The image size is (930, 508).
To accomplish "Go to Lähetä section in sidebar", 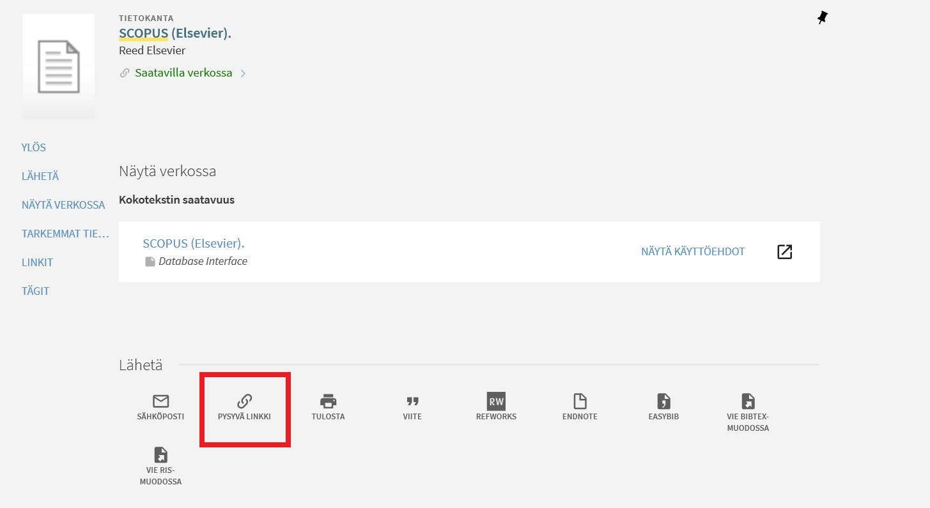I will (40, 176).
